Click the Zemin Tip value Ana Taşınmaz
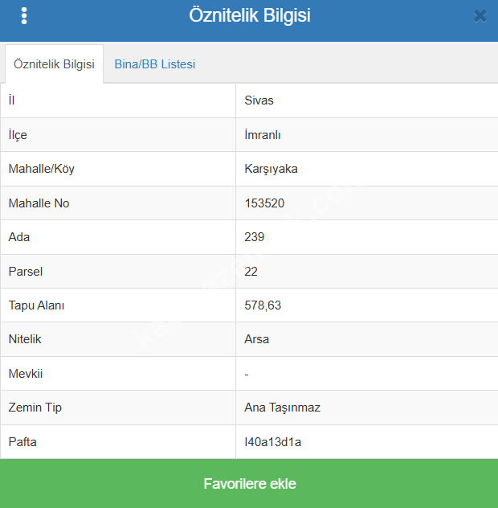Viewport: 498px width, 508px height. [282, 408]
